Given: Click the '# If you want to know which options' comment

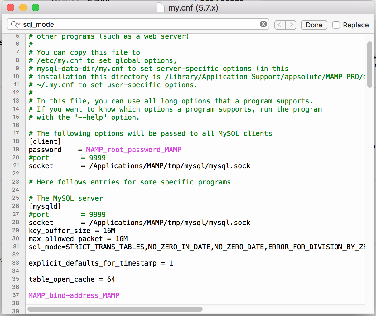Looking at the screenshot, I should (x=175, y=109).
